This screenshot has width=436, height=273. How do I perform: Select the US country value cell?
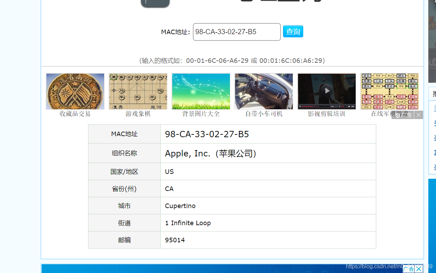coord(268,171)
